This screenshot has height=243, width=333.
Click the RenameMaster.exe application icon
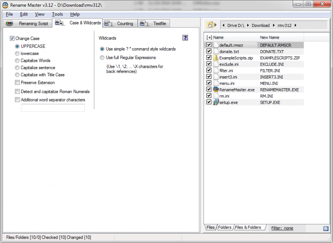(x=216, y=90)
